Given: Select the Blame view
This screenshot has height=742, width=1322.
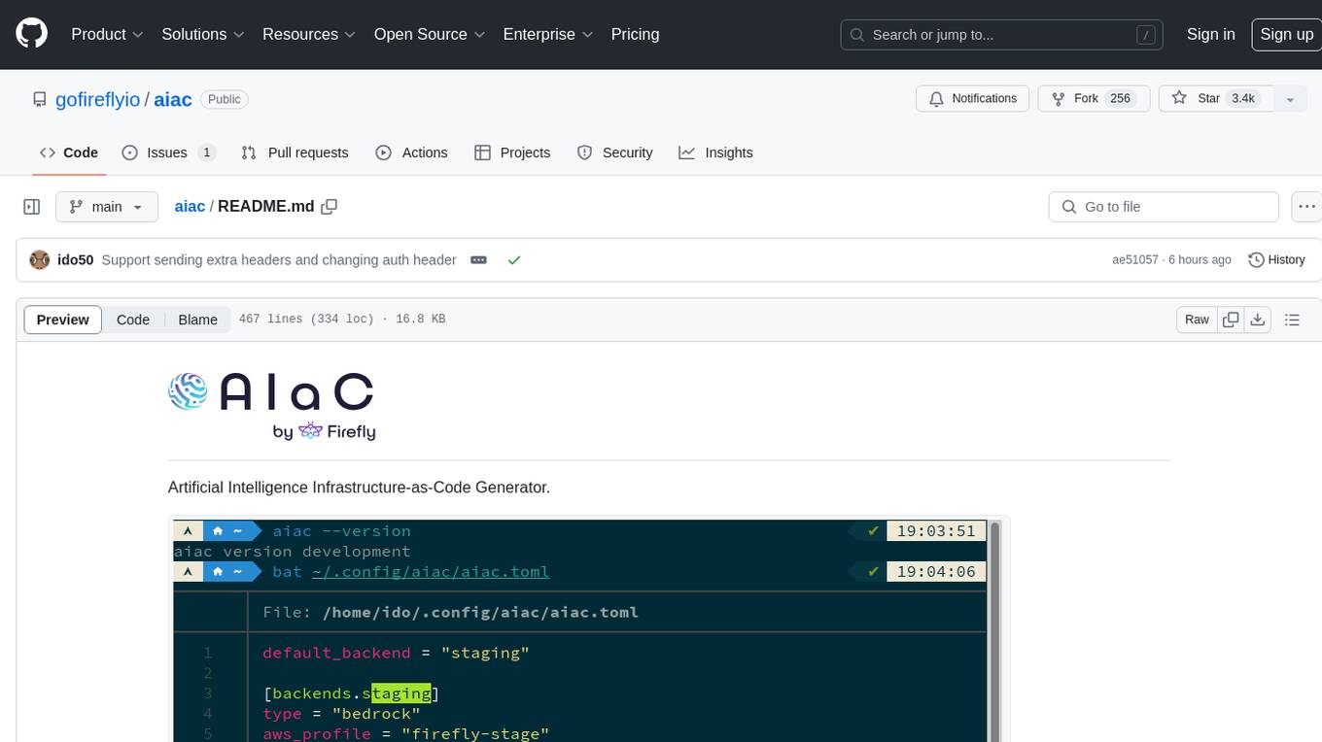Looking at the screenshot, I should 198,320.
